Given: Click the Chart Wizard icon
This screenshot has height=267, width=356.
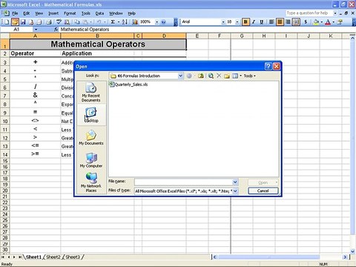Looking at the screenshot, I should pos(135,22).
